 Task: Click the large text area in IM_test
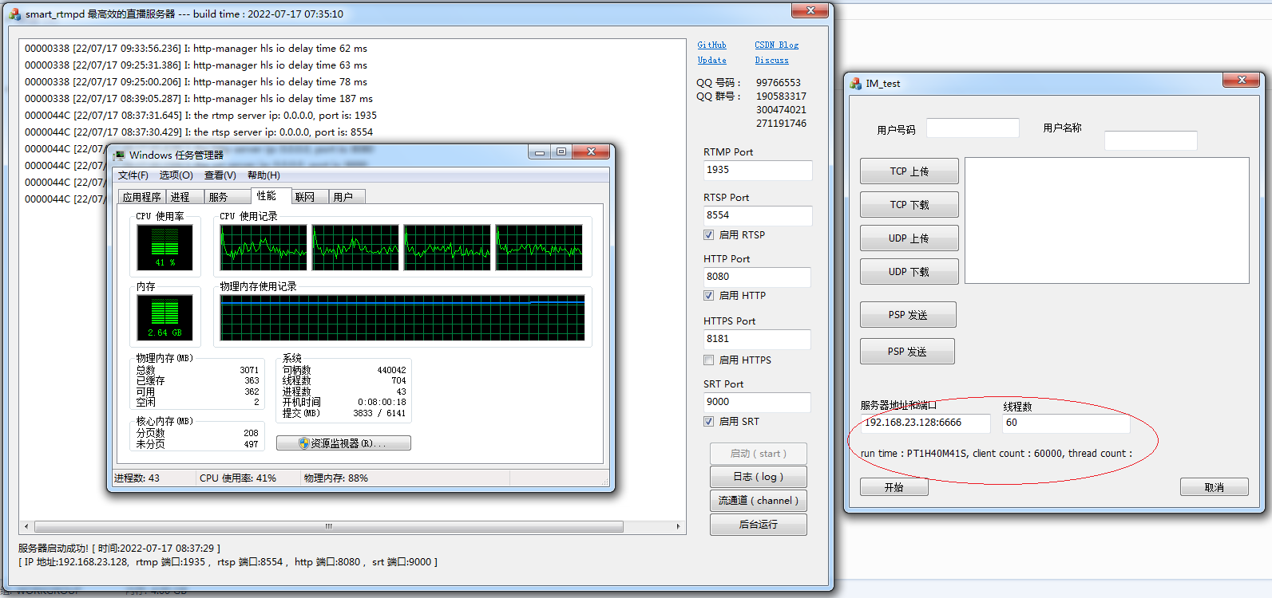click(1107, 220)
